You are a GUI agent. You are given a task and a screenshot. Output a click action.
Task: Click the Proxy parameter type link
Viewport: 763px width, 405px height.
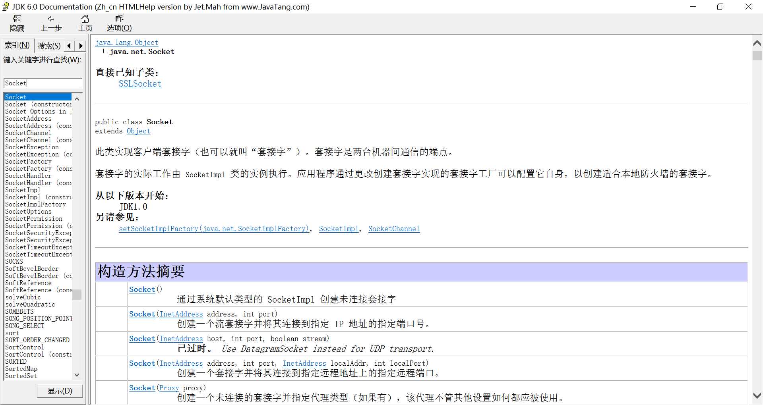point(169,388)
